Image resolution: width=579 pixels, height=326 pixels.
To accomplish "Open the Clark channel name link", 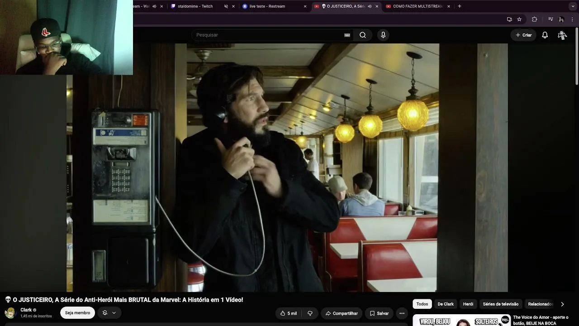I will pyautogui.click(x=26, y=310).
